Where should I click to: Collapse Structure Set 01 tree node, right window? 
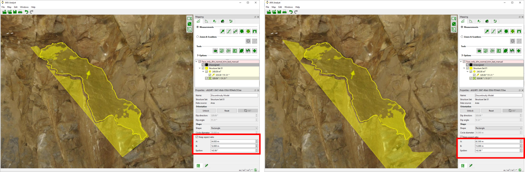[464, 68]
